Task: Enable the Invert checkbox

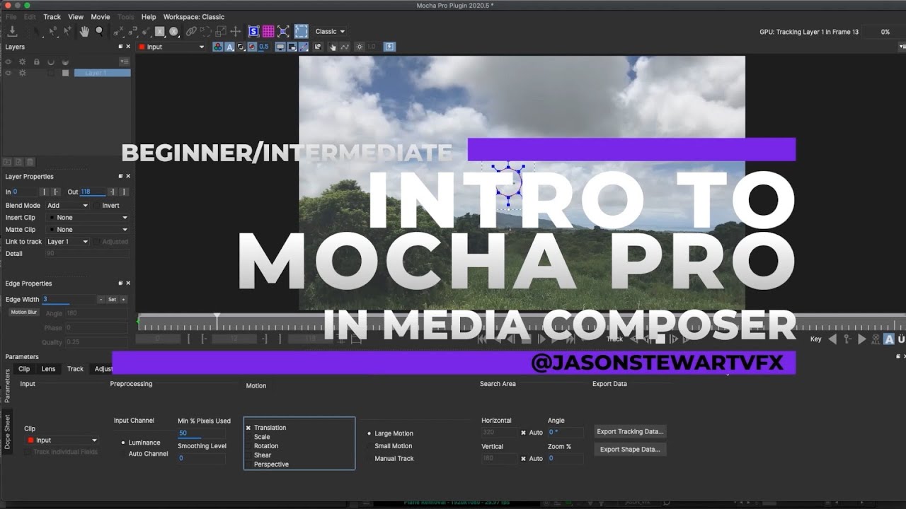Action: tap(96, 205)
